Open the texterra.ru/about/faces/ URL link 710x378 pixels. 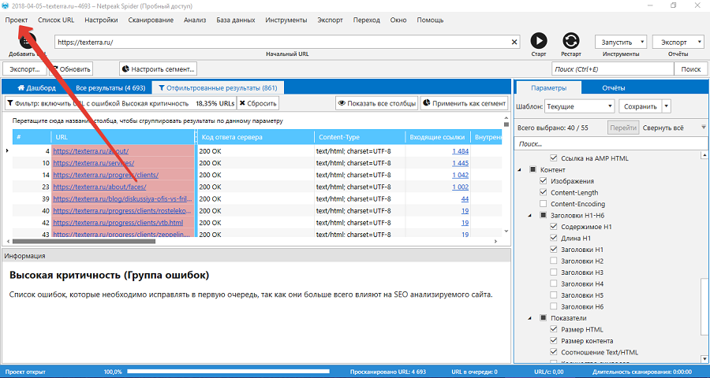[99, 187]
